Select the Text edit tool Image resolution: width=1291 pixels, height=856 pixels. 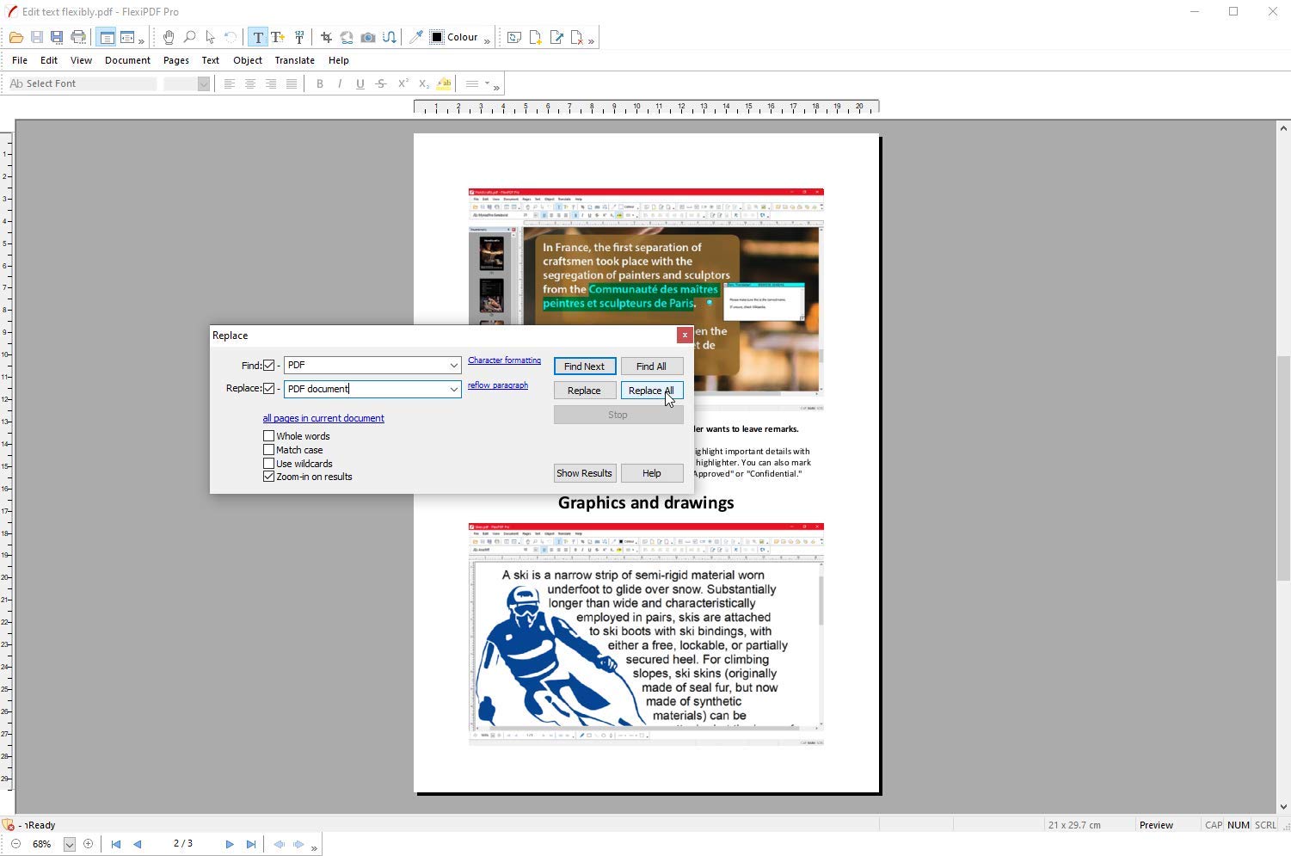click(258, 37)
